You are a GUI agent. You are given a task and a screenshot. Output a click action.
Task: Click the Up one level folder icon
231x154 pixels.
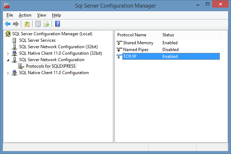27,24
